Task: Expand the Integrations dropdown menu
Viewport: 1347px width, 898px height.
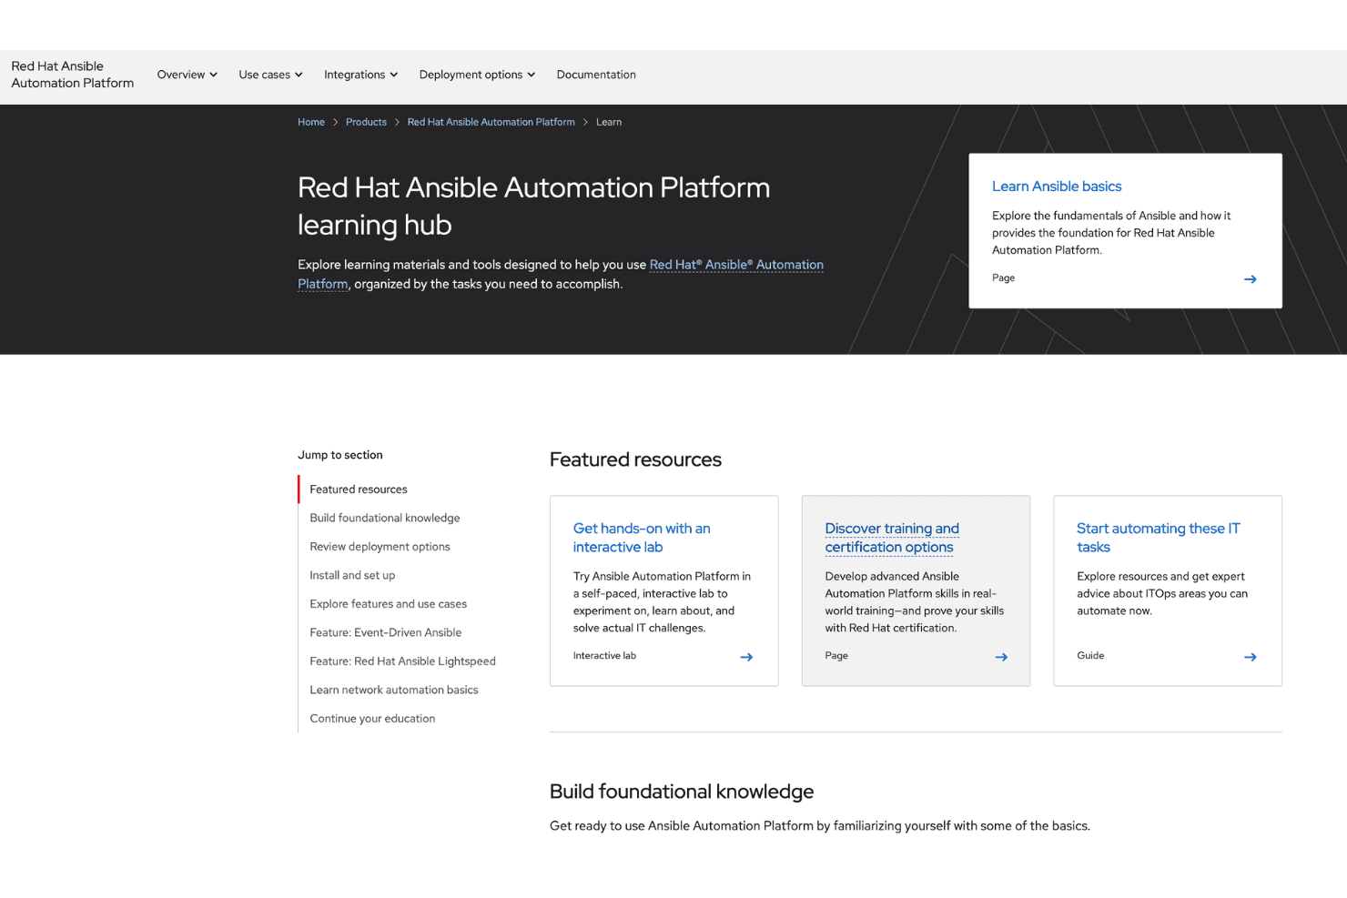Action: coord(360,75)
